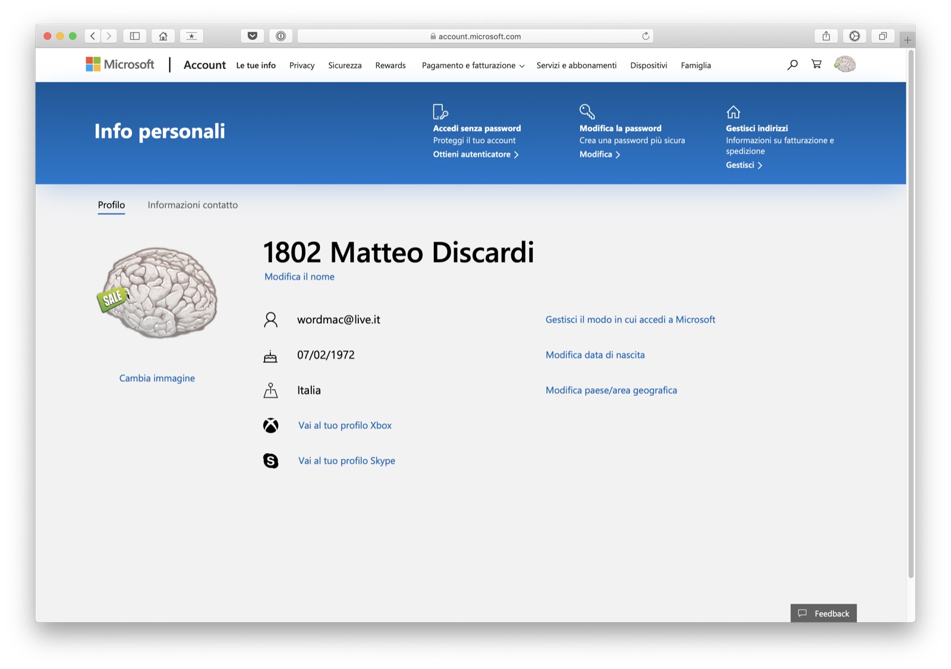This screenshot has width=951, height=669.
Task: Open account menu via brain avatar
Action: point(845,64)
